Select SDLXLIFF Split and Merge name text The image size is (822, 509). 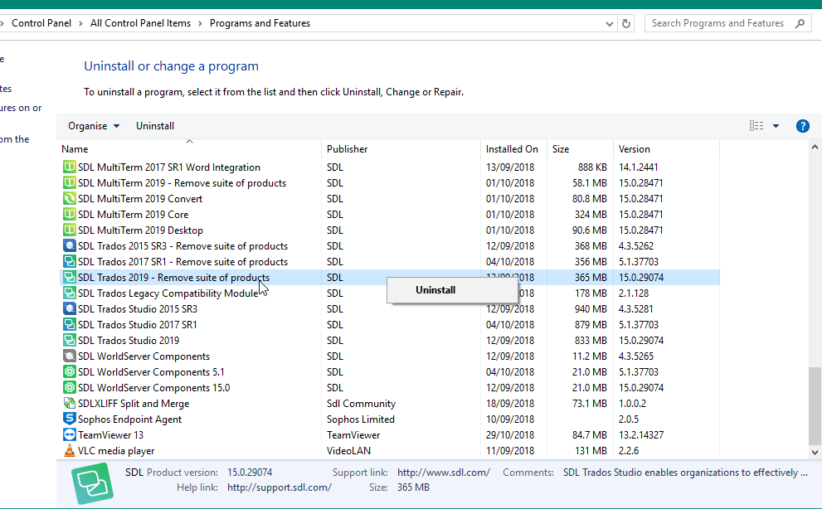(x=134, y=403)
